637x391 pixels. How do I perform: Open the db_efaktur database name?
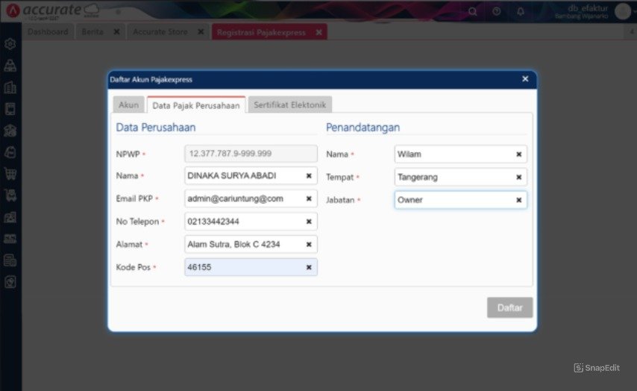tap(588, 8)
